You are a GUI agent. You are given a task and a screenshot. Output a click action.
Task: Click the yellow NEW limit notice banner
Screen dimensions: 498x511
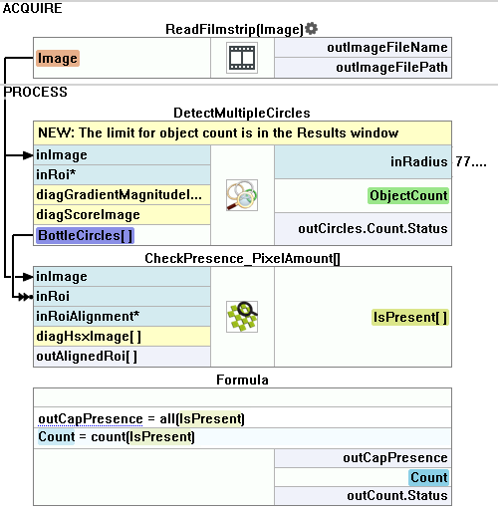pyautogui.click(x=242, y=133)
